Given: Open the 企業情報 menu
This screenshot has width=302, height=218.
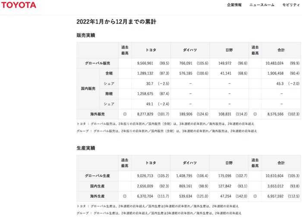Looking at the screenshot, I should [234, 5].
